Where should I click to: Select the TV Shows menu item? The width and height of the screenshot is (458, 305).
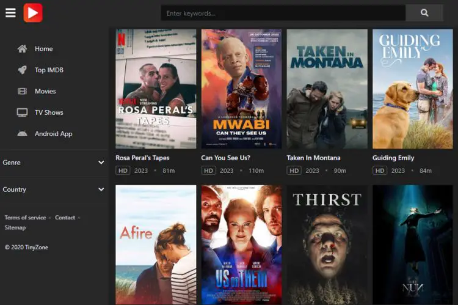tap(49, 112)
